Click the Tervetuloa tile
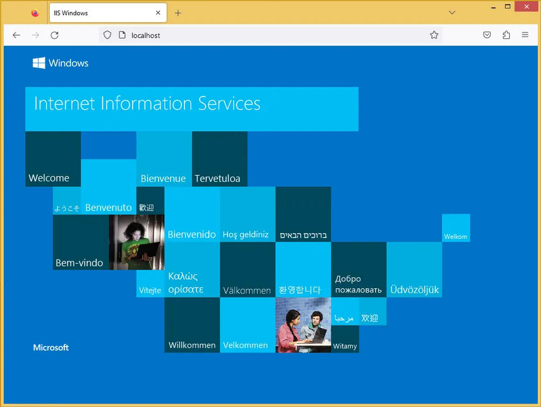541x407 pixels. (220, 159)
